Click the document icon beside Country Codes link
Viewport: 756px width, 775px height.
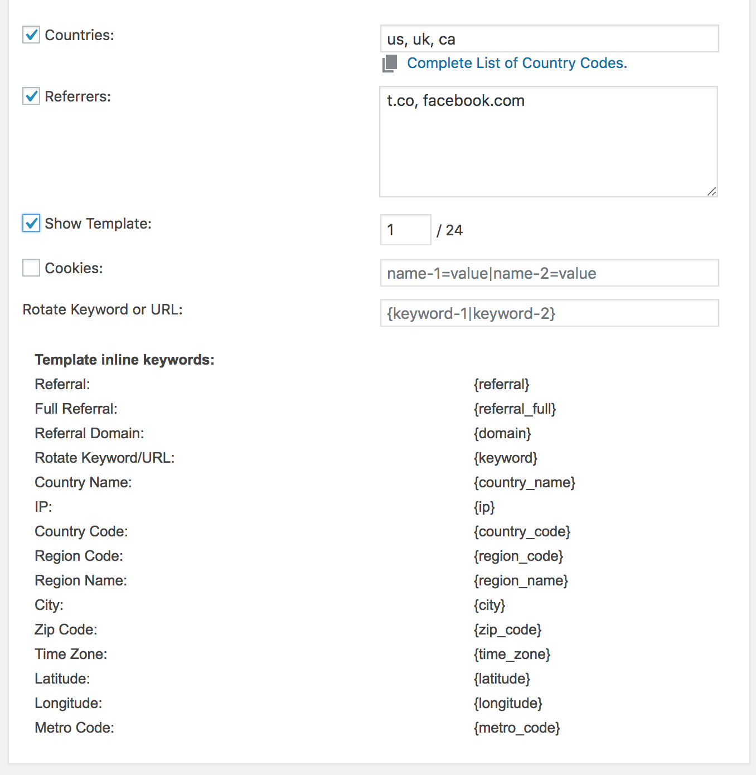tap(390, 64)
